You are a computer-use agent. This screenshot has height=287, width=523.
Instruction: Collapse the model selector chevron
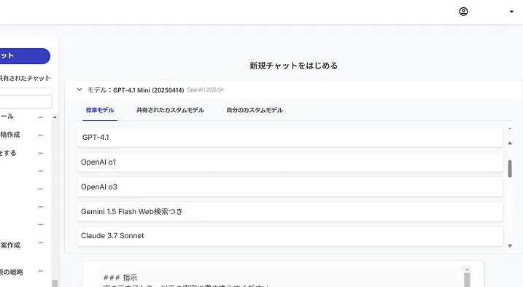(80, 90)
